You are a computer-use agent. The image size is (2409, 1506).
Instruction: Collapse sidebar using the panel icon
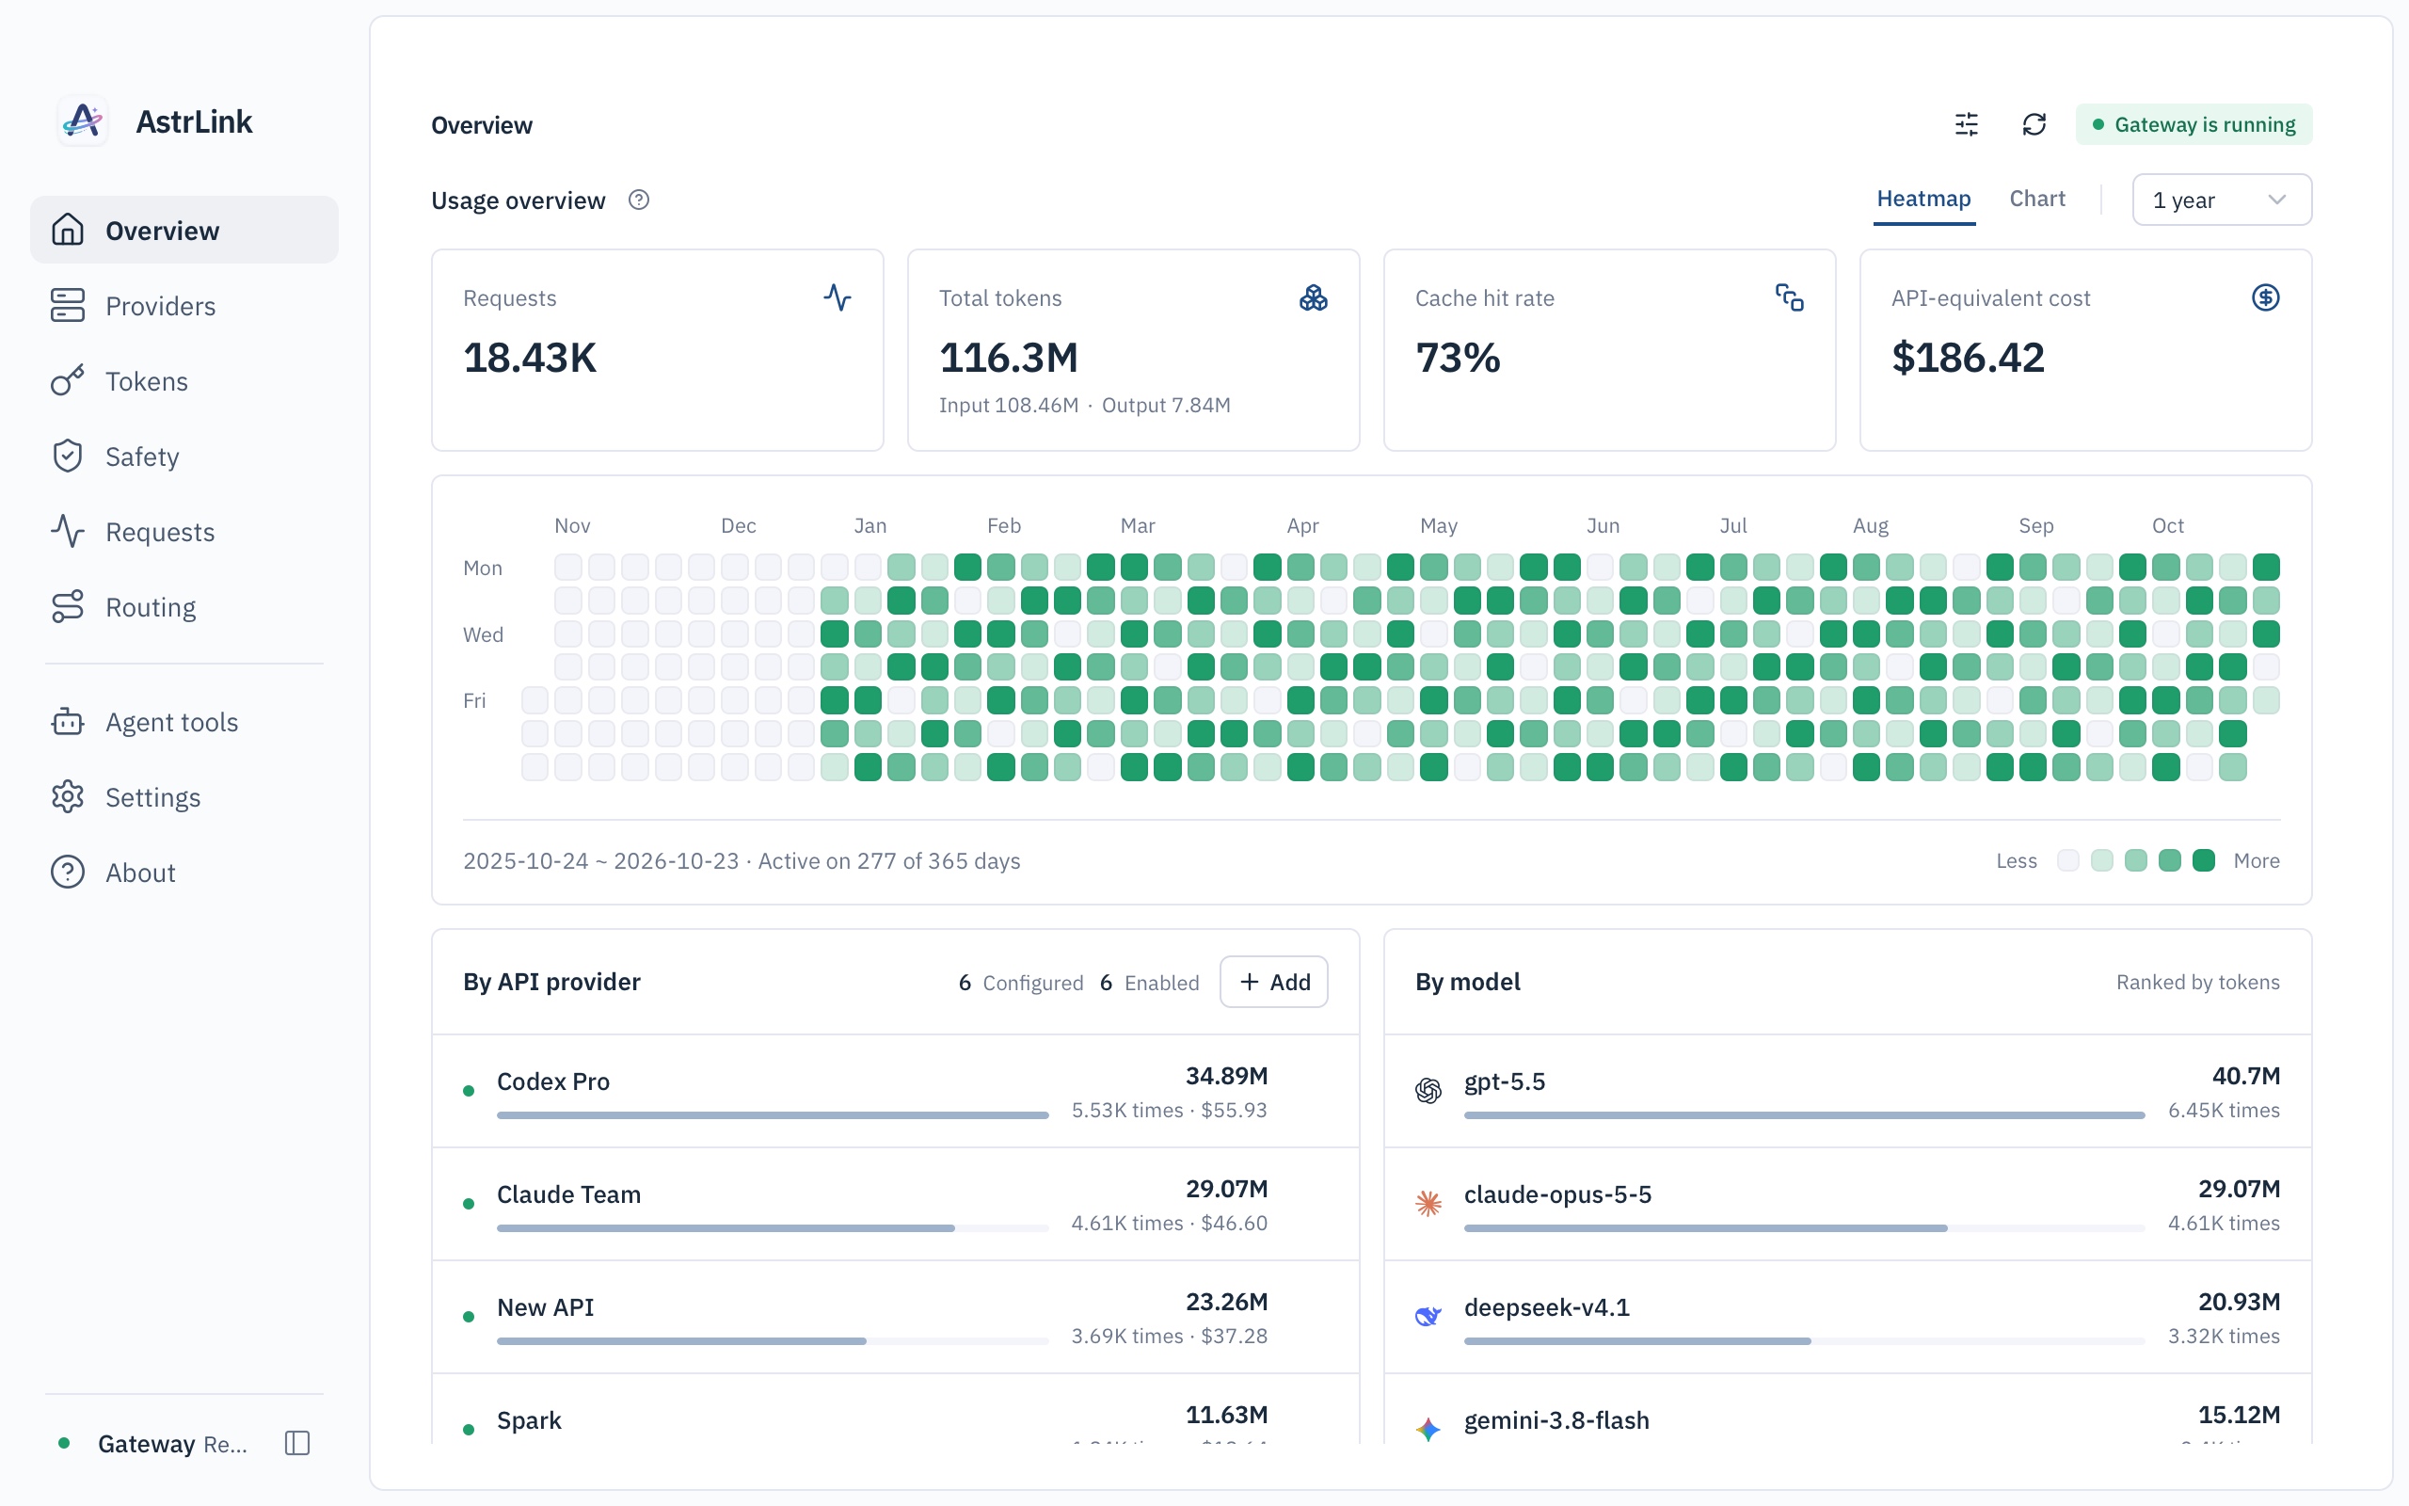[x=296, y=1443]
